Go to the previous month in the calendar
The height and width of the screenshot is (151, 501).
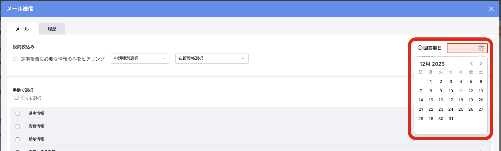[x=471, y=64]
